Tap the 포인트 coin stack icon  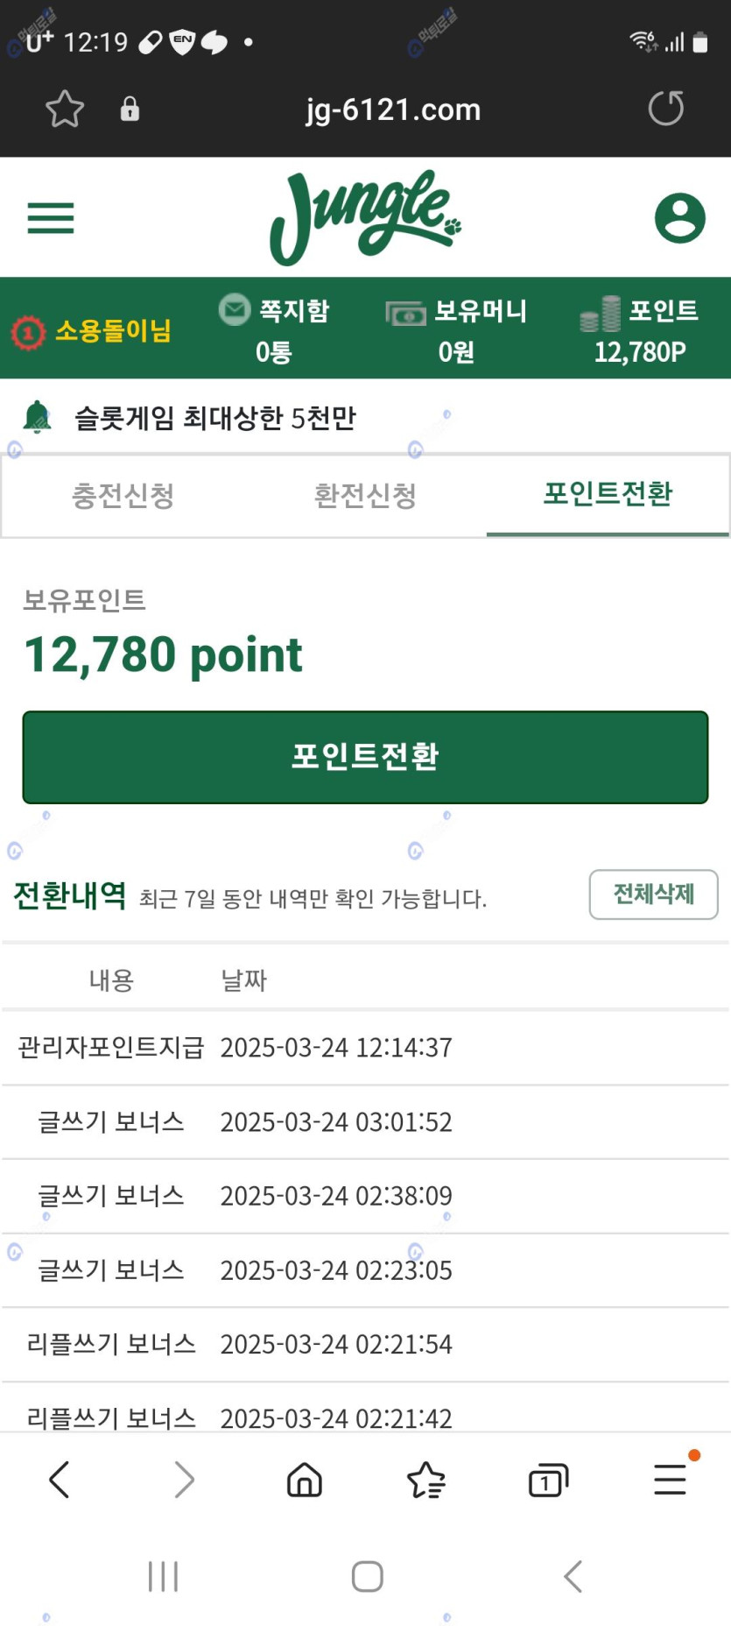point(601,314)
